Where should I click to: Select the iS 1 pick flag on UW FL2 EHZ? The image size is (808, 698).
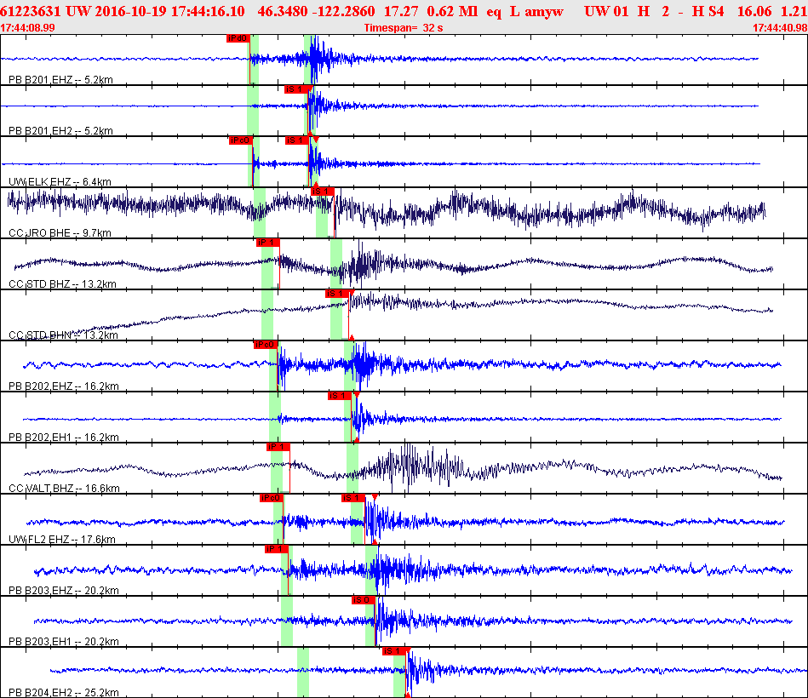[x=353, y=498]
